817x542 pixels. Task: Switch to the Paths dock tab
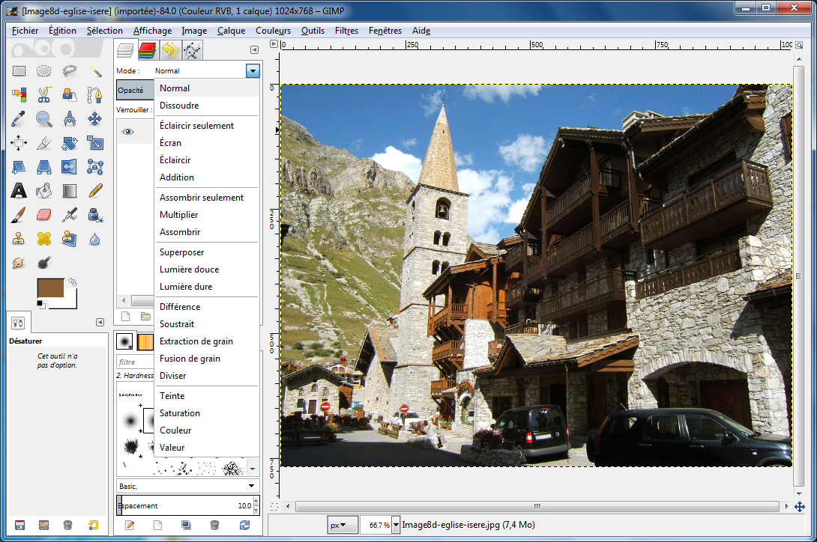coord(193,50)
